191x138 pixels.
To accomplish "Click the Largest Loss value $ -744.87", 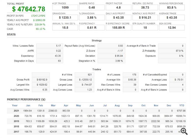I will tap(84, 85).
